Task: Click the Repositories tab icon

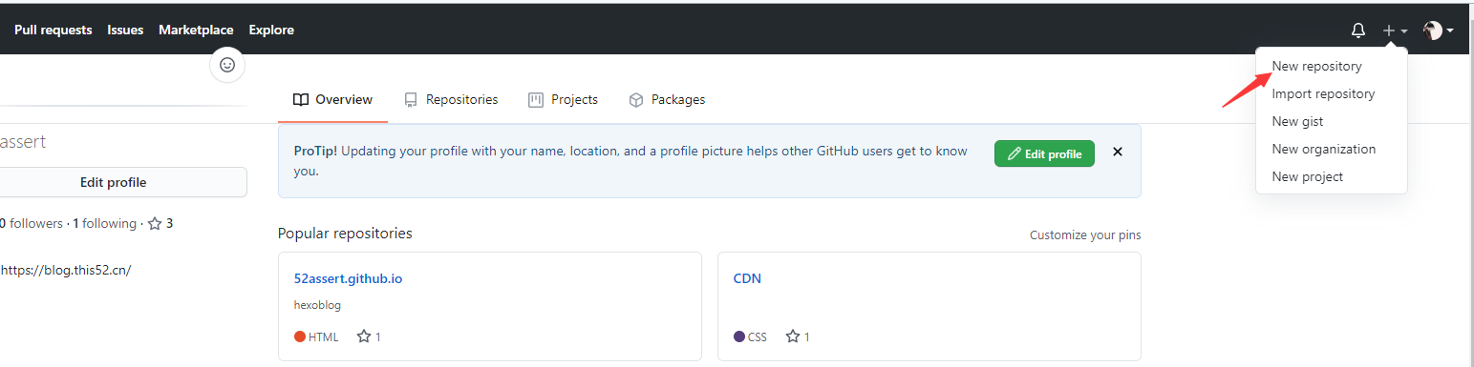Action: (411, 99)
